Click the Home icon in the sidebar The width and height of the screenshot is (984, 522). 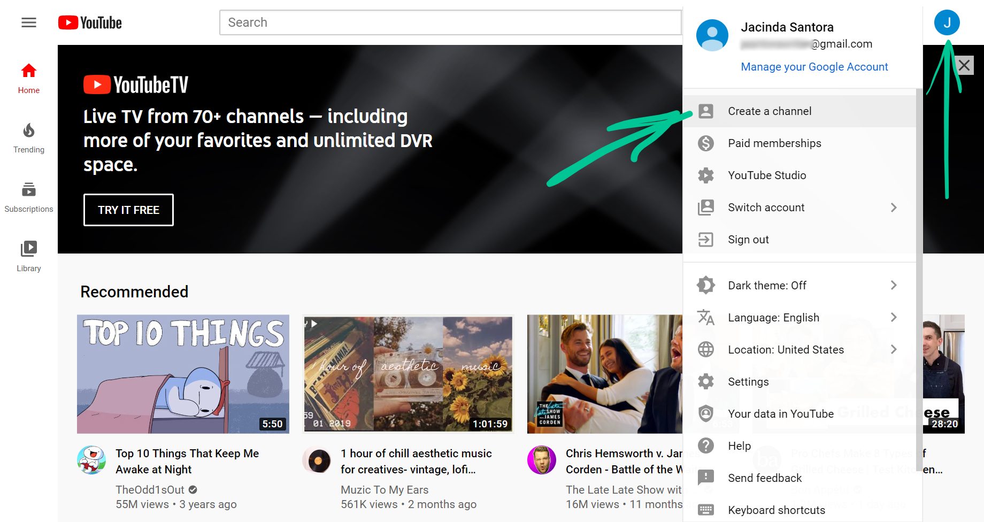29,71
